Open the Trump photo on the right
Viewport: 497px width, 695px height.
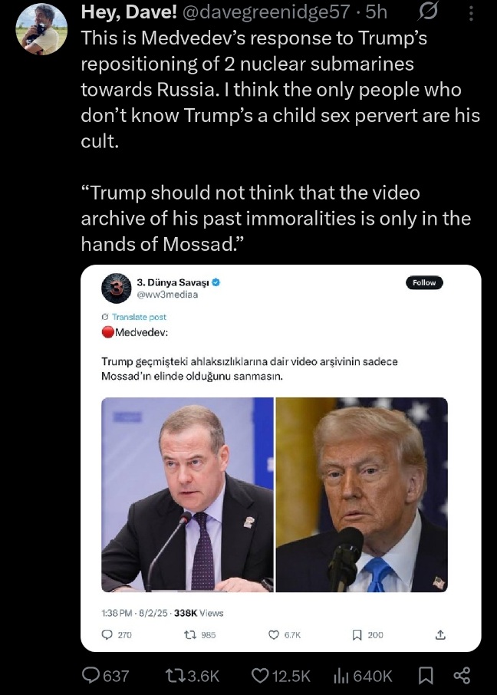pyautogui.click(x=362, y=495)
